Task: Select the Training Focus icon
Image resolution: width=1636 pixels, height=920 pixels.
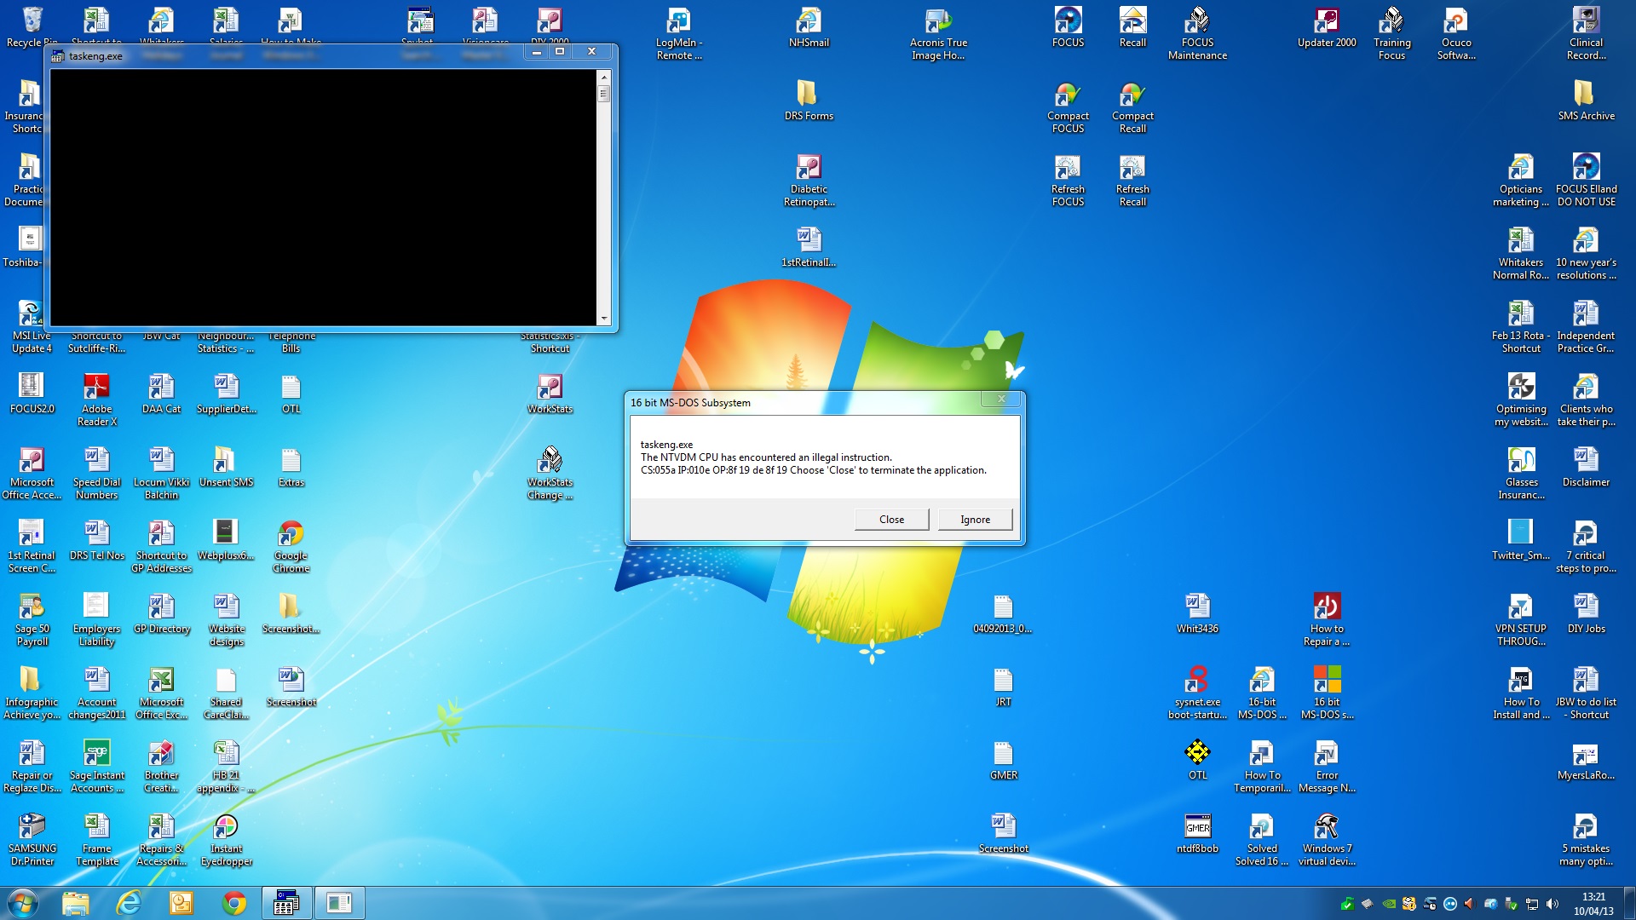Action: coord(1391,34)
